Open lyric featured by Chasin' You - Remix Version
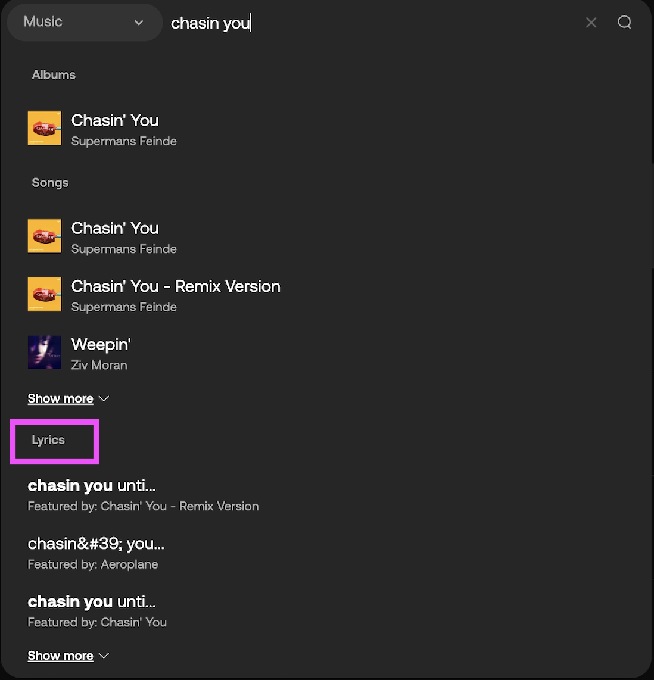Viewport: 654px width, 680px height. pyautogui.click(x=143, y=495)
